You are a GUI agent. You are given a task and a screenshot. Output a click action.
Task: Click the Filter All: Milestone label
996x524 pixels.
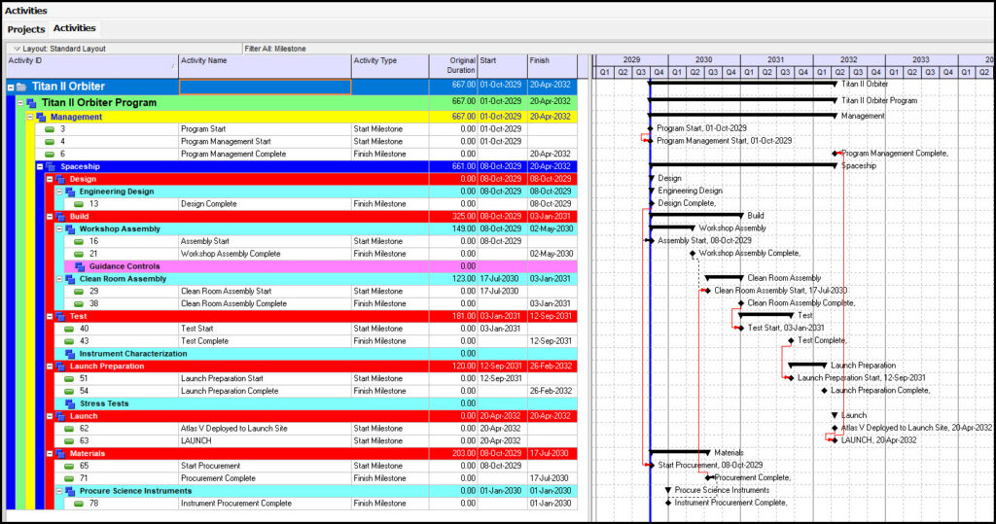click(275, 49)
